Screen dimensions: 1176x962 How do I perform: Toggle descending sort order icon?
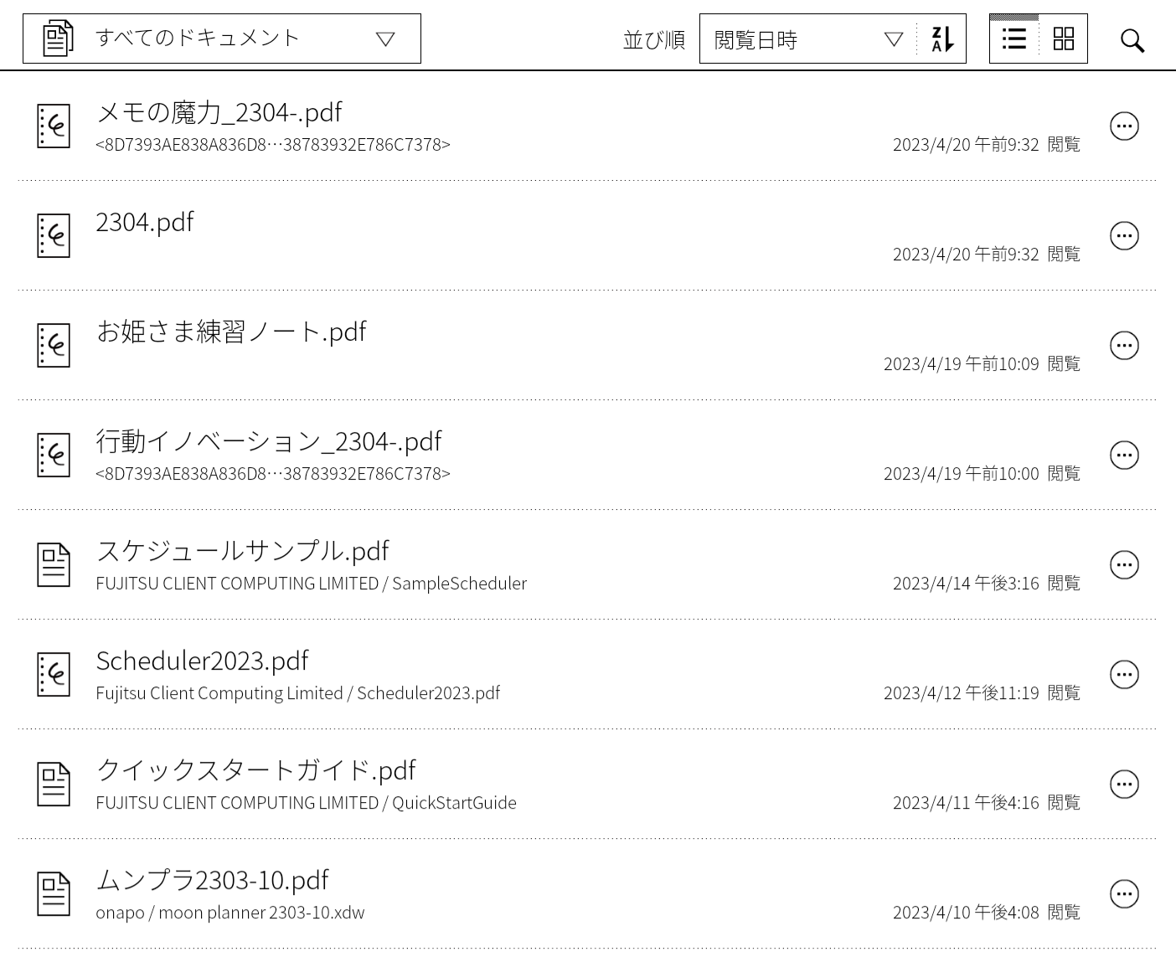(x=942, y=39)
